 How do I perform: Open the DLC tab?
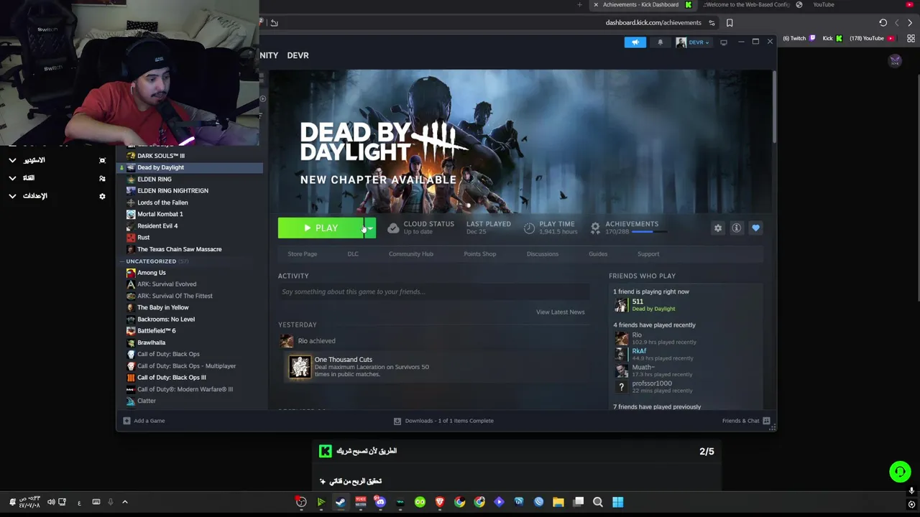pos(353,253)
